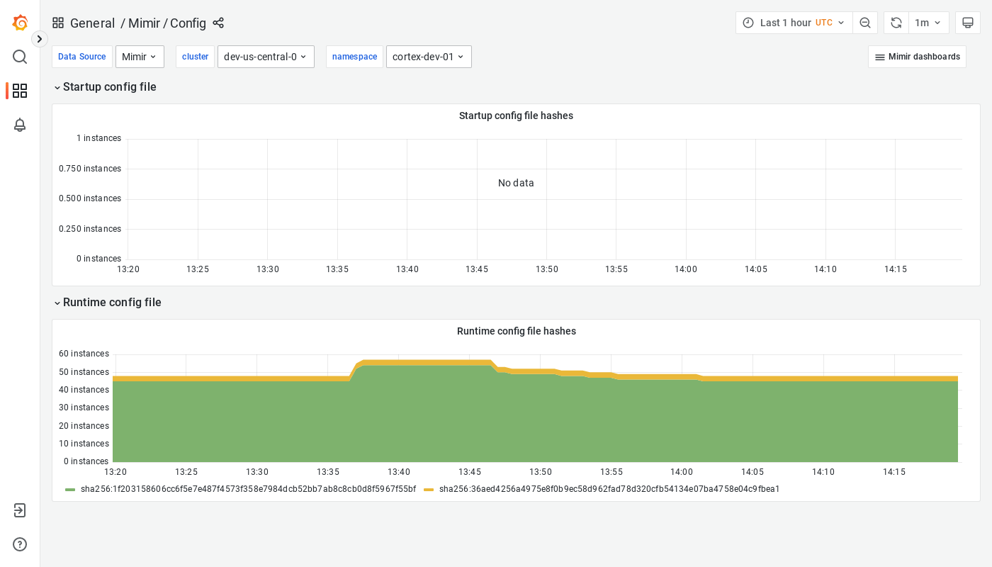Open the Mimir data source dropdown
Screen dimensions: 992x567
(140, 56)
